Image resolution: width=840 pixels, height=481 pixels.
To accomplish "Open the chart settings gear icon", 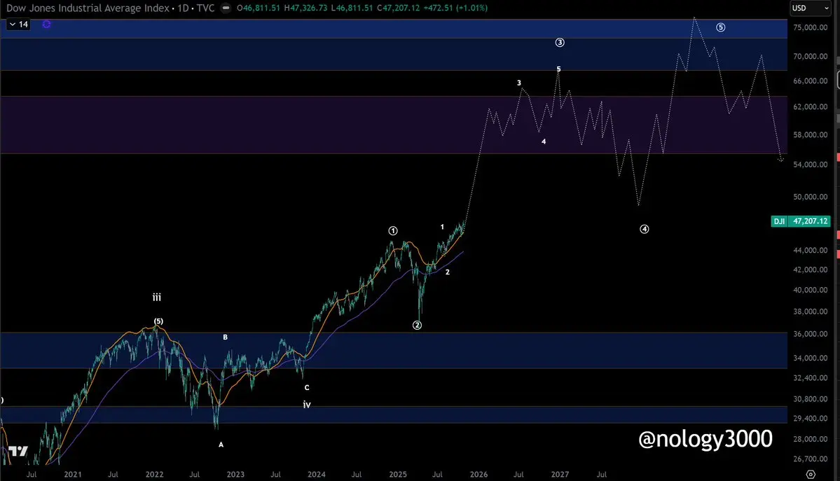I will coord(811,474).
